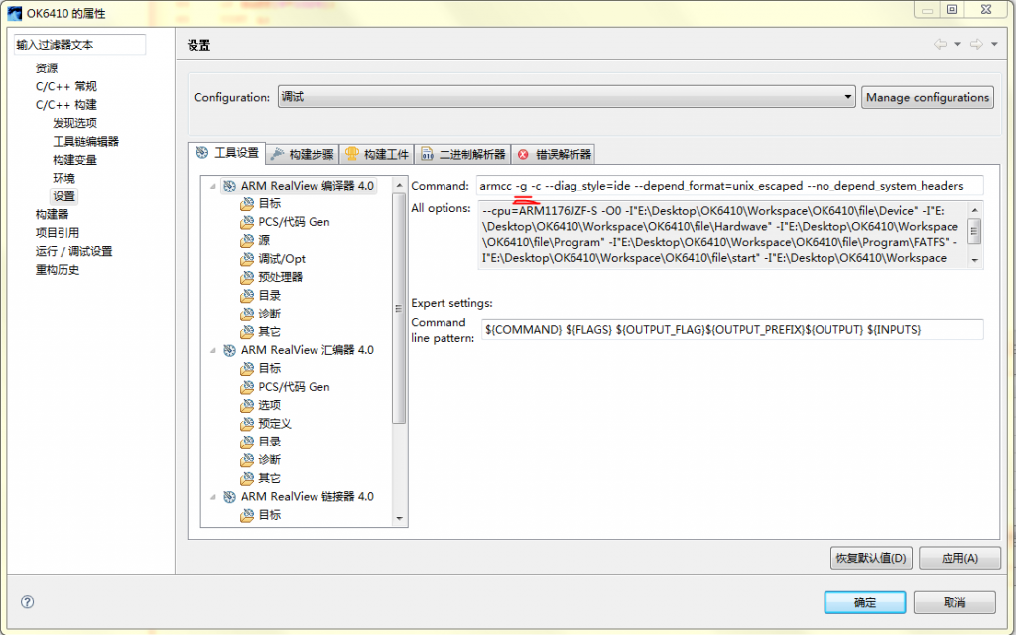1016x635 pixels.
Task: Select C/C++ 常规 in the left tree
Action: (66, 86)
